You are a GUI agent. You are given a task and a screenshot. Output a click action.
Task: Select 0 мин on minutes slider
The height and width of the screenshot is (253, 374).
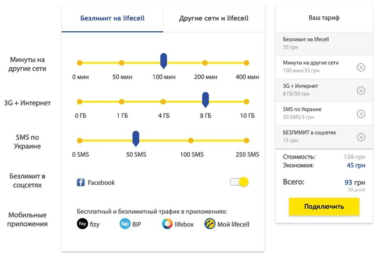tap(79, 63)
